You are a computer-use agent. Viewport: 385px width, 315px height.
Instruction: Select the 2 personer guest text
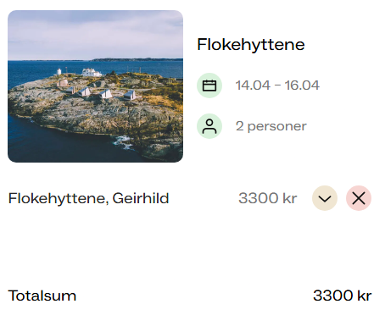click(271, 126)
